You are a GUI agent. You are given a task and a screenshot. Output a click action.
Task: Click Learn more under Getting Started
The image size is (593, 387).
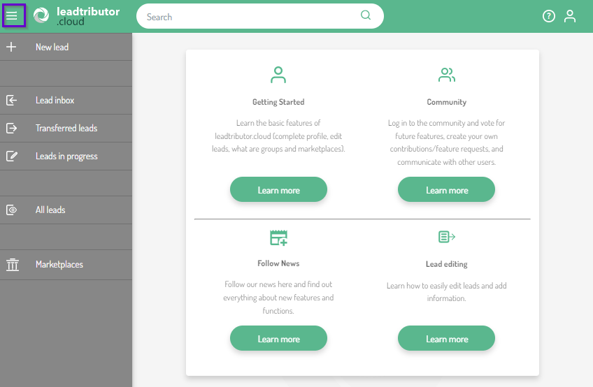[278, 190]
